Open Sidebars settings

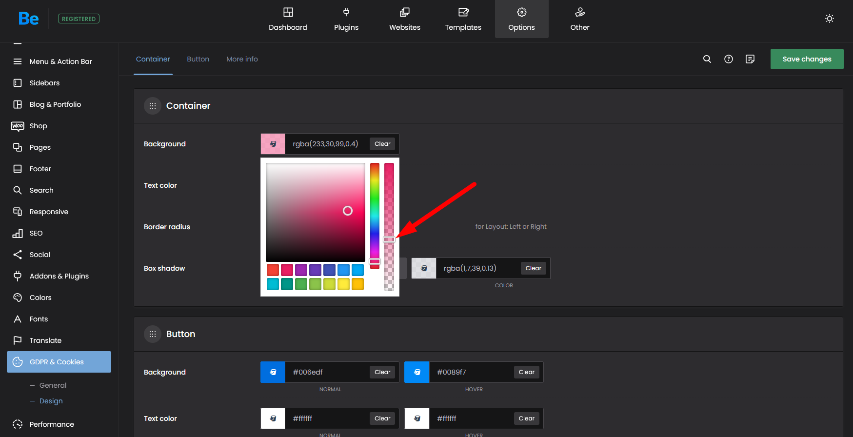tap(59, 83)
